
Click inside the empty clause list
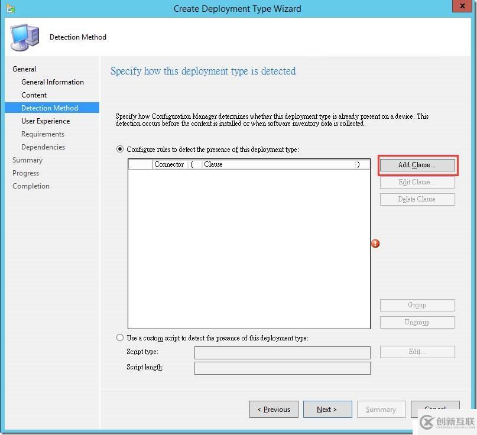pyautogui.click(x=249, y=248)
